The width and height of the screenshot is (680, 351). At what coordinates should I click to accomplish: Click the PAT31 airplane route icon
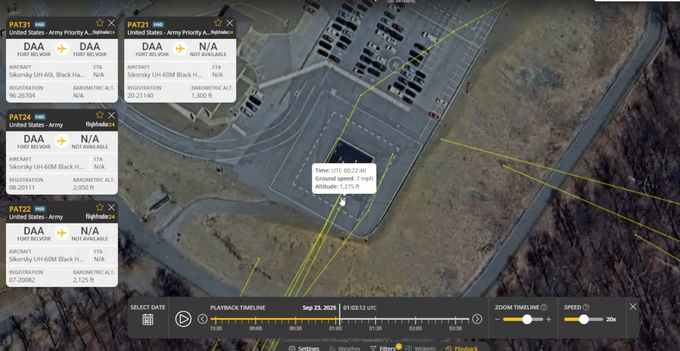62,49
